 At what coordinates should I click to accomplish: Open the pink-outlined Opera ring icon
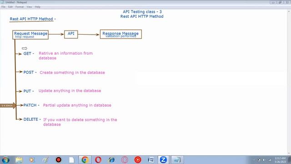[x=125, y=160]
